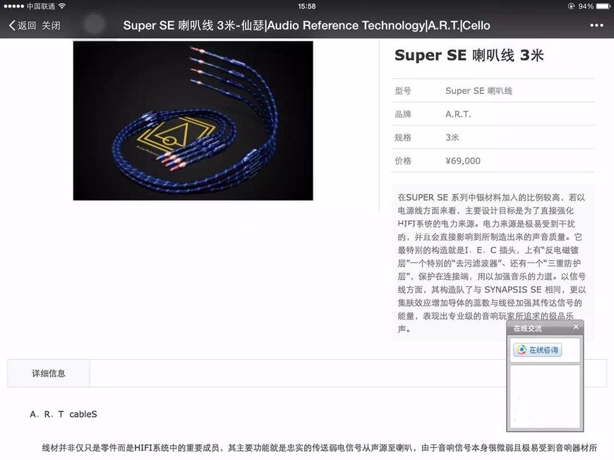Tap the rotation lock status icon
This screenshot has width=614, height=460.
click(571, 6)
